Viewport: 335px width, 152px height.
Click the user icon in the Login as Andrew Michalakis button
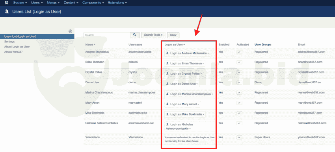pyautogui.click(x=167, y=53)
